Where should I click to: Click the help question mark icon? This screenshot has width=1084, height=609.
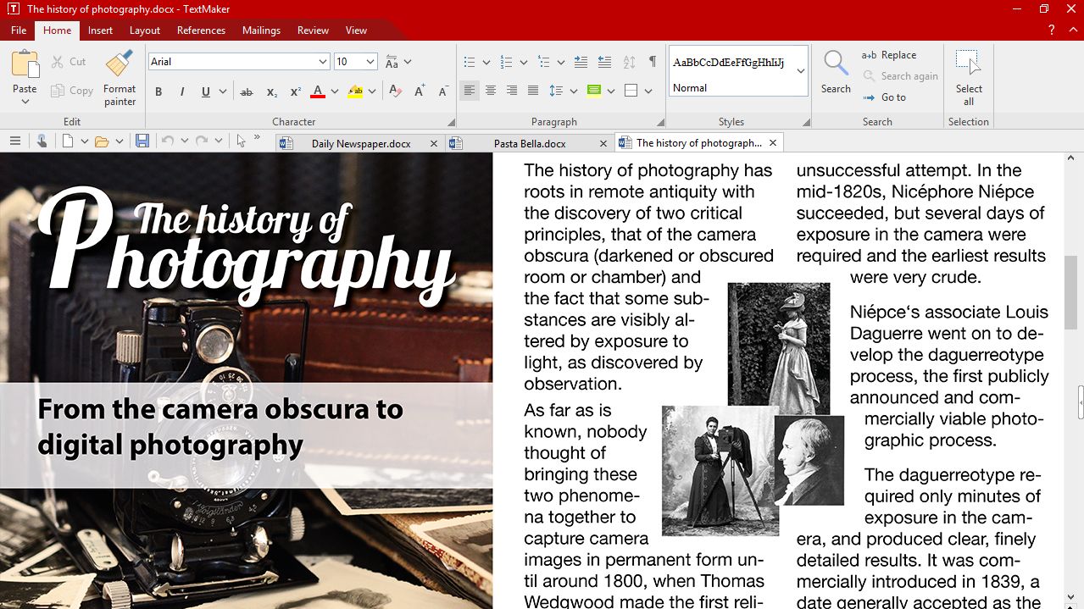(x=1052, y=30)
